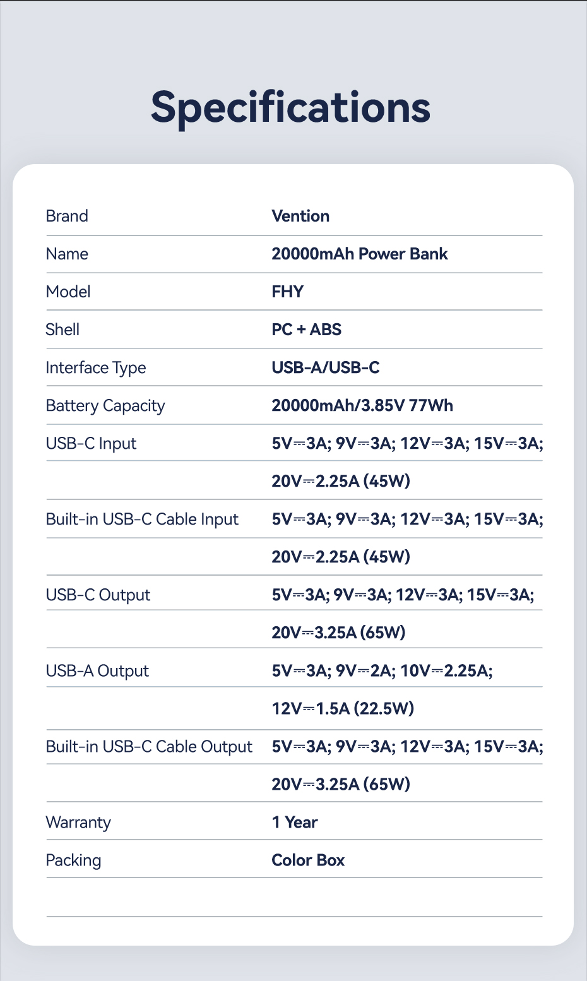
Task: Click the Vention brand value
Action: coord(300,216)
